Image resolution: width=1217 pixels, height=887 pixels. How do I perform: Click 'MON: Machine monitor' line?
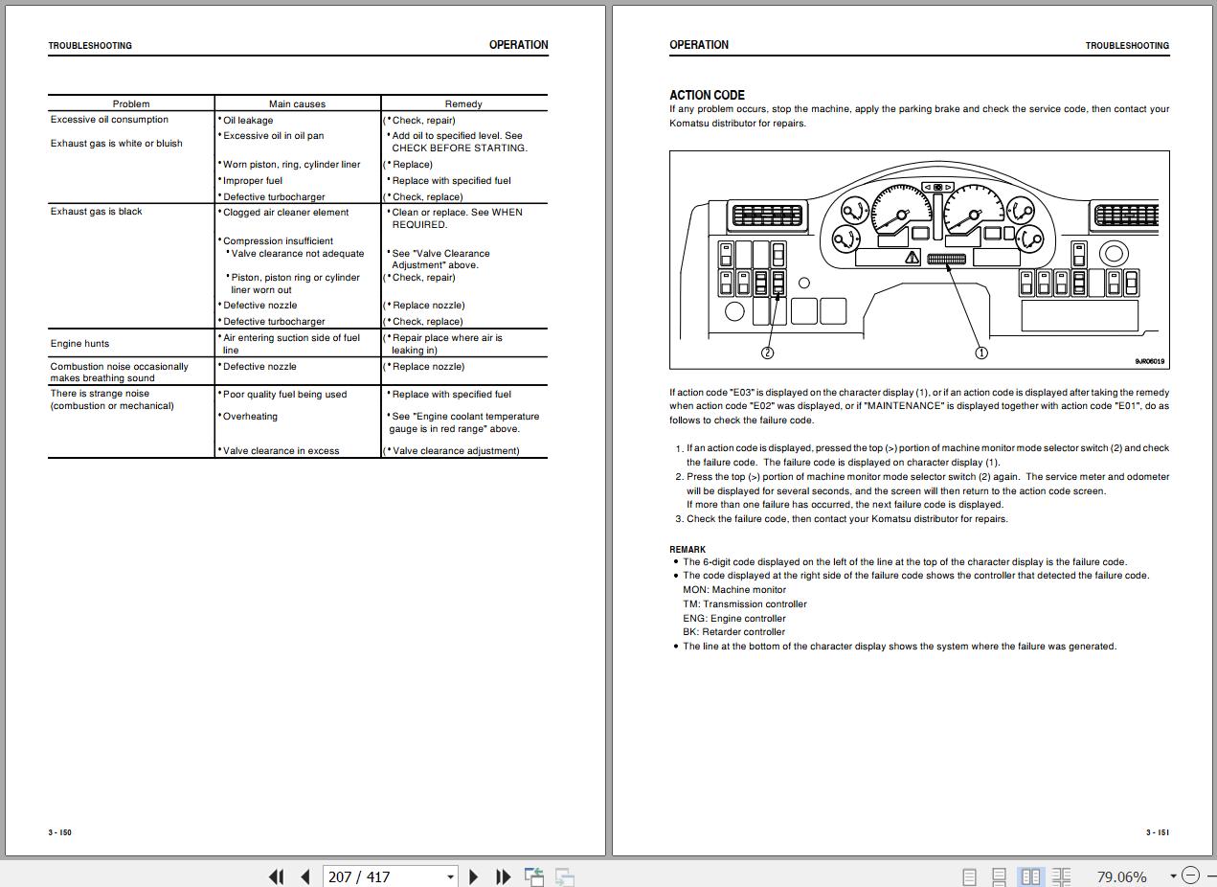click(733, 590)
